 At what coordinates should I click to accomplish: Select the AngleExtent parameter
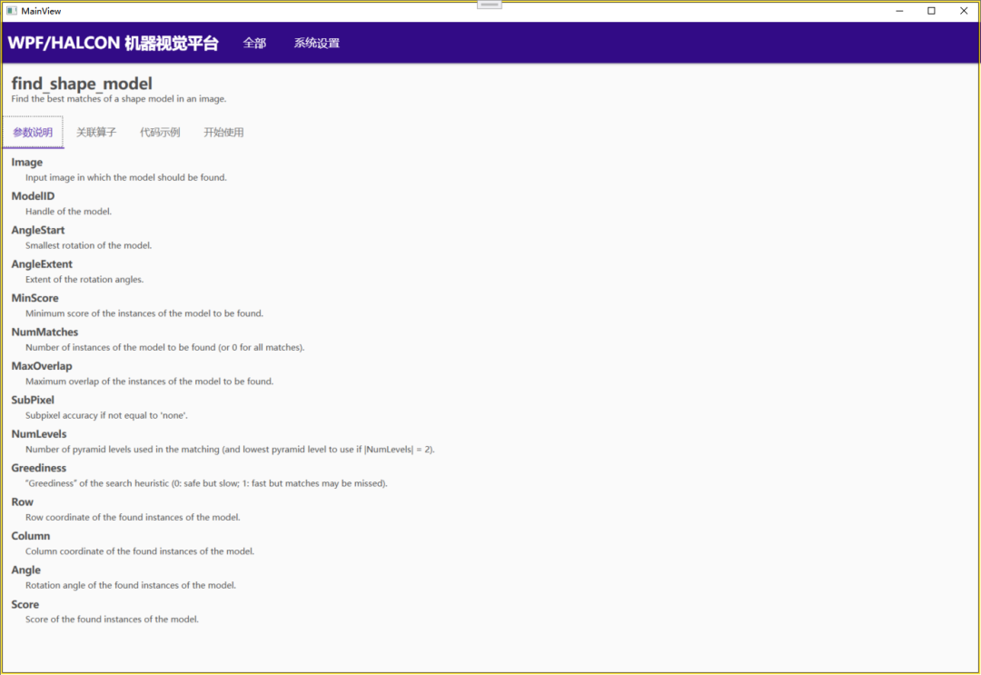pyautogui.click(x=43, y=263)
